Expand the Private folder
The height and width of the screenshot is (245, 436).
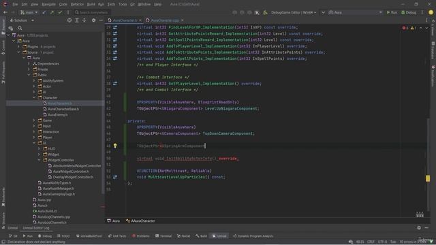(29, 69)
